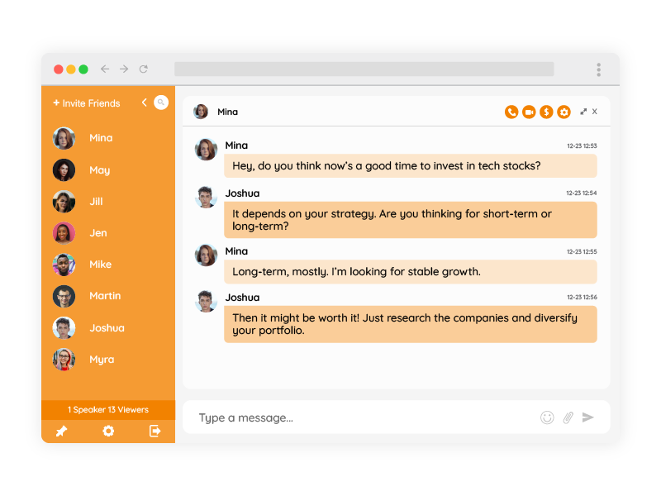Start a video call with Mina
Screen dimensions: 661x496
pyautogui.click(x=529, y=112)
